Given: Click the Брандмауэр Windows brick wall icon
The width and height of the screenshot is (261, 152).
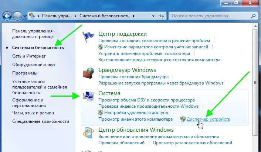Looking at the screenshot, I should [88, 73].
